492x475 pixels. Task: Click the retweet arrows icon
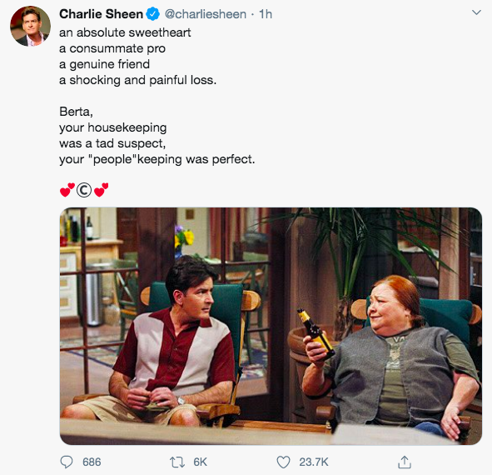pyautogui.click(x=177, y=462)
